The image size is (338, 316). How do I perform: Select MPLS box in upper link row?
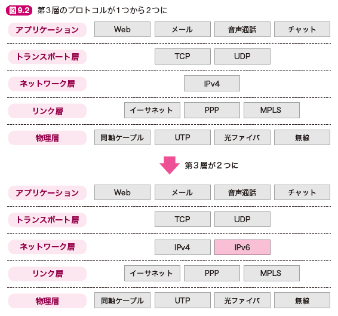(x=272, y=111)
